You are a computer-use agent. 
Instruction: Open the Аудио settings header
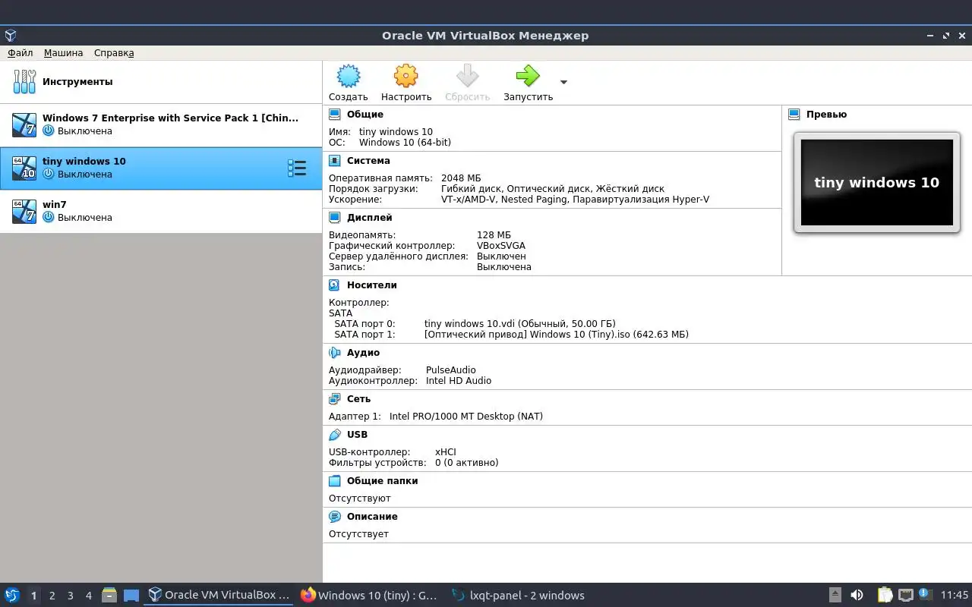(x=363, y=353)
